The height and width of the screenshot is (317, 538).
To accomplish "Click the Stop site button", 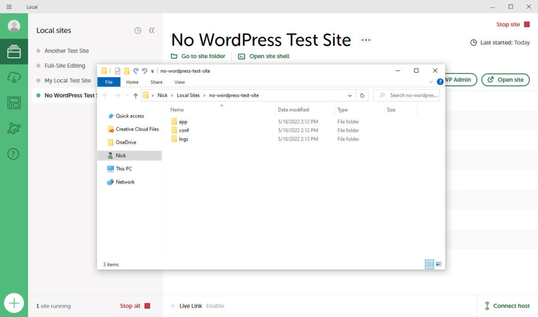I will point(513,24).
